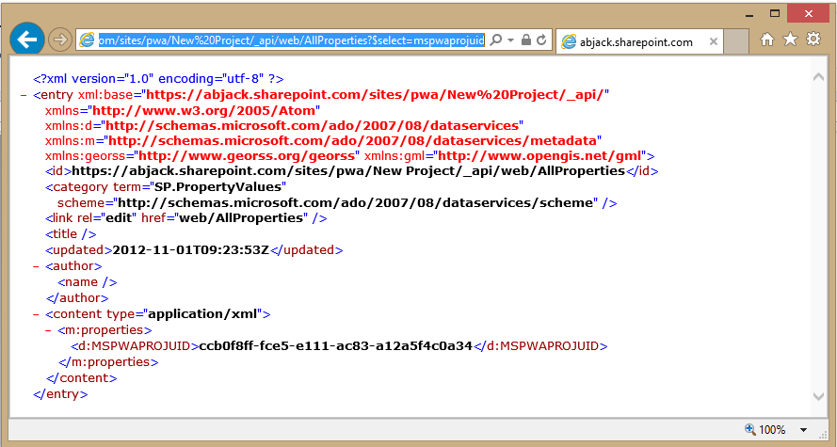Click the search magnifier in address bar
Screen dimensions: 837x447
496,40
